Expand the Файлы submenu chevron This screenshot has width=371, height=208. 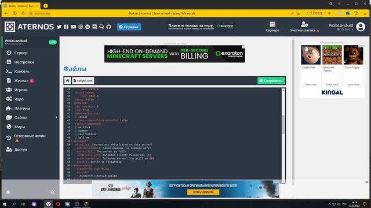pos(56,117)
